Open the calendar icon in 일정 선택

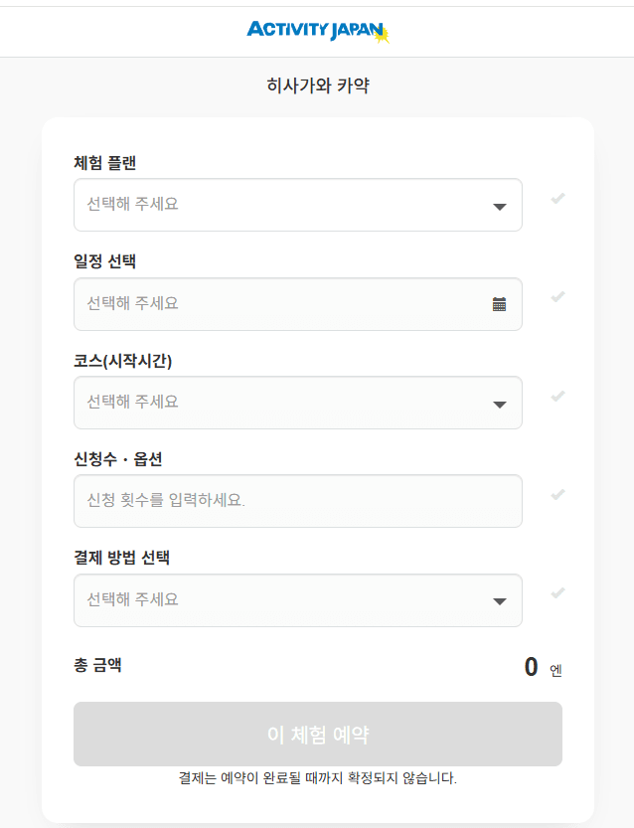point(499,304)
